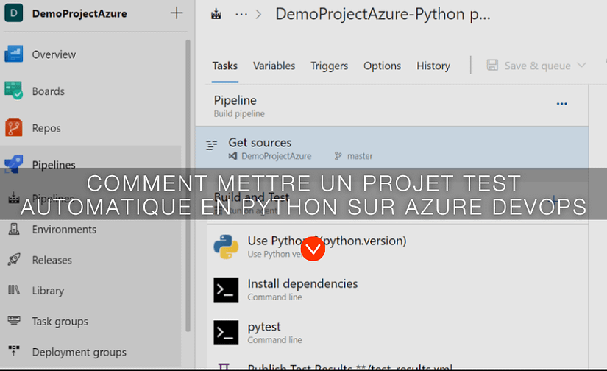This screenshot has width=607, height=371.
Task: Click the pipeline breadcrumb icon in the header
Action: [216, 14]
